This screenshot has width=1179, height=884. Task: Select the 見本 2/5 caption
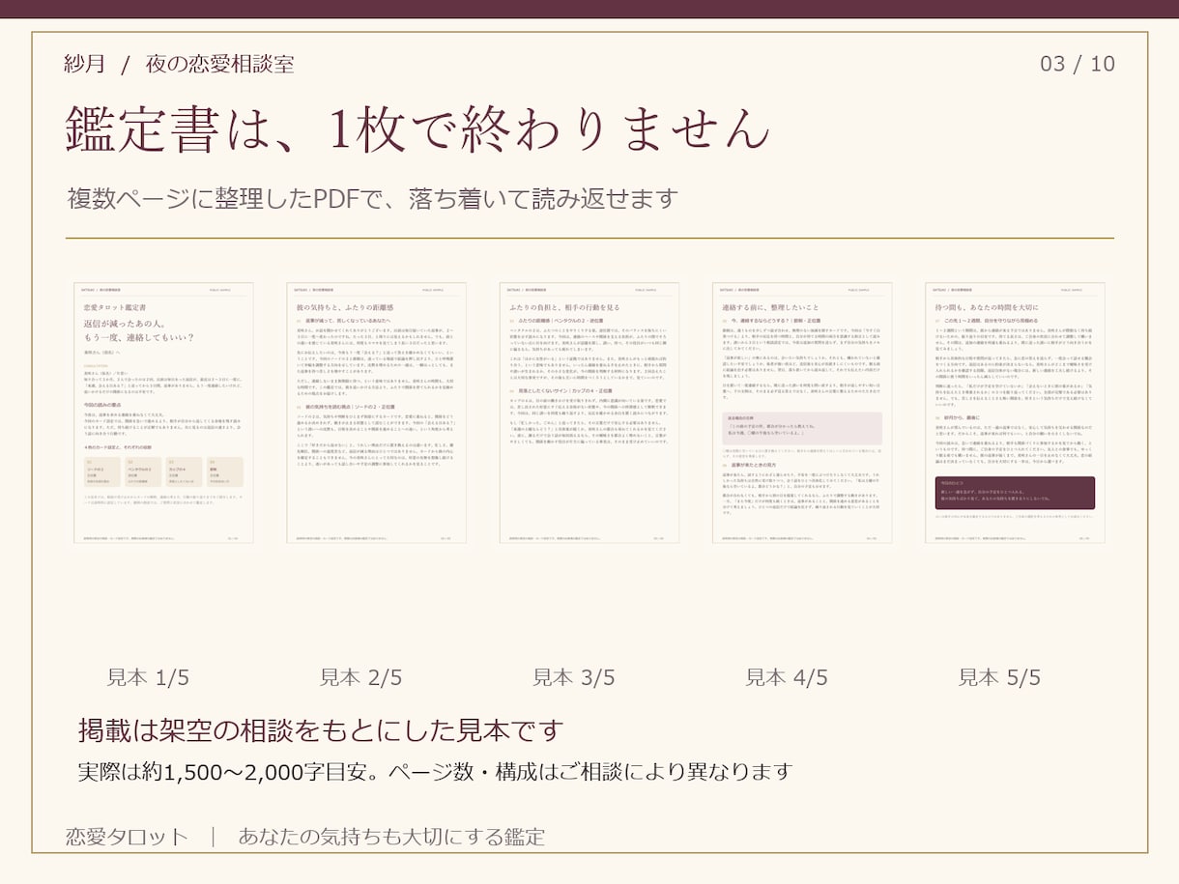pyautogui.click(x=360, y=677)
